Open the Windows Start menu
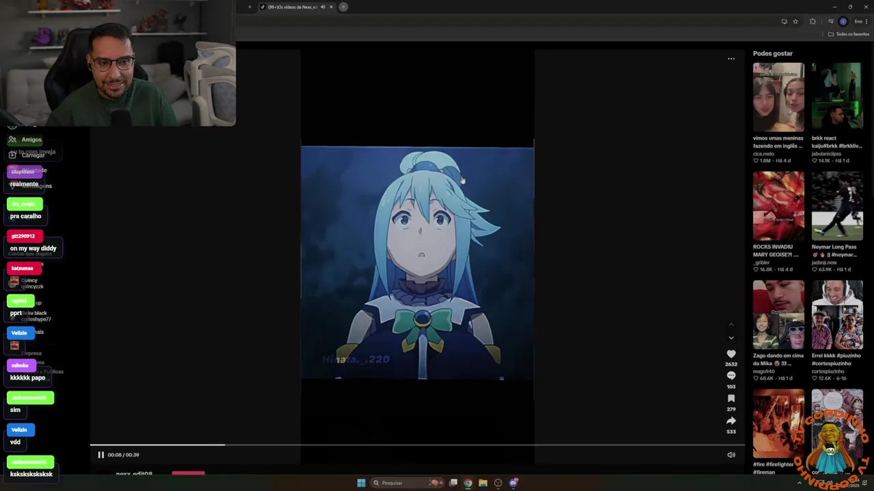Image resolution: width=874 pixels, height=491 pixels. (x=361, y=483)
